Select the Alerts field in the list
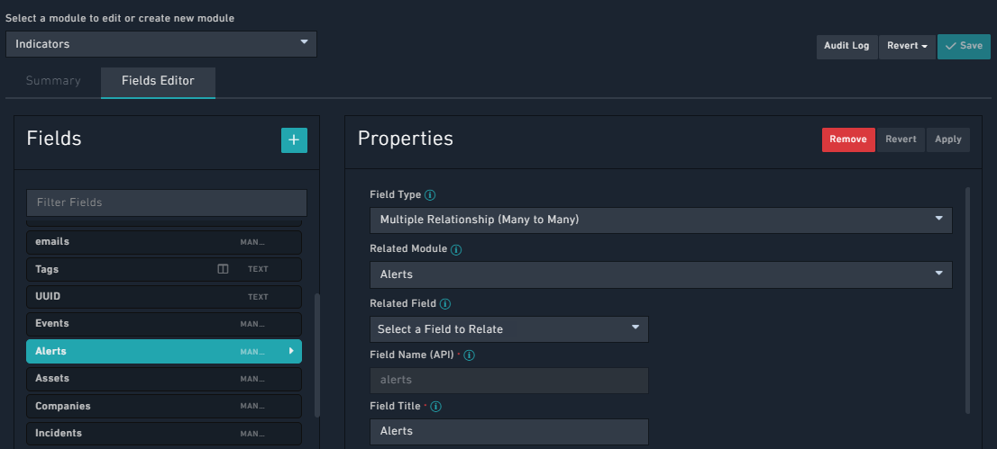997x449 pixels. pyautogui.click(x=164, y=351)
